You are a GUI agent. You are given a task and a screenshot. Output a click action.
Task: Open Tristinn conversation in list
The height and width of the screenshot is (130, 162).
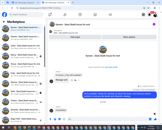point(22,102)
